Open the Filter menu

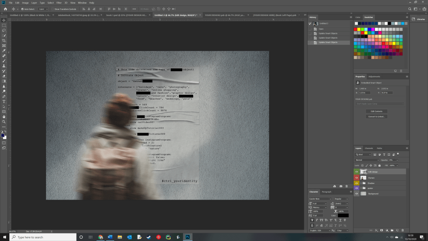(x=59, y=3)
